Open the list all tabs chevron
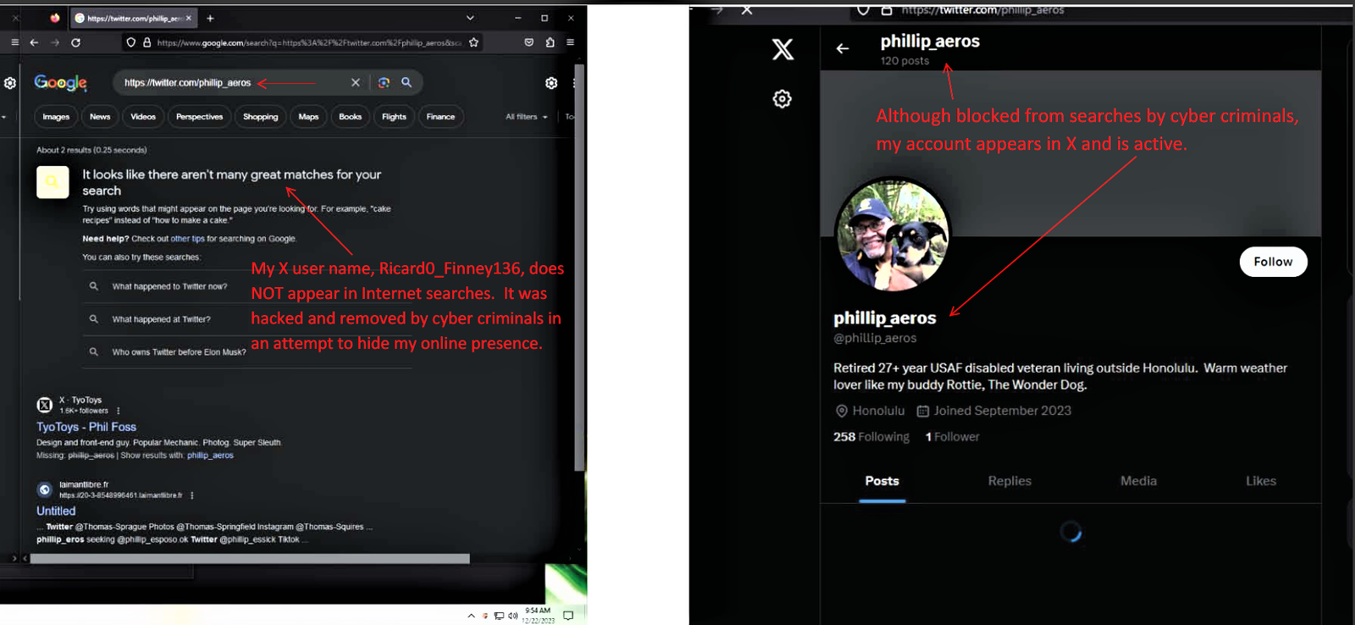Screen dimensions: 1355x625 pyautogui.click(x=470, y=18)
